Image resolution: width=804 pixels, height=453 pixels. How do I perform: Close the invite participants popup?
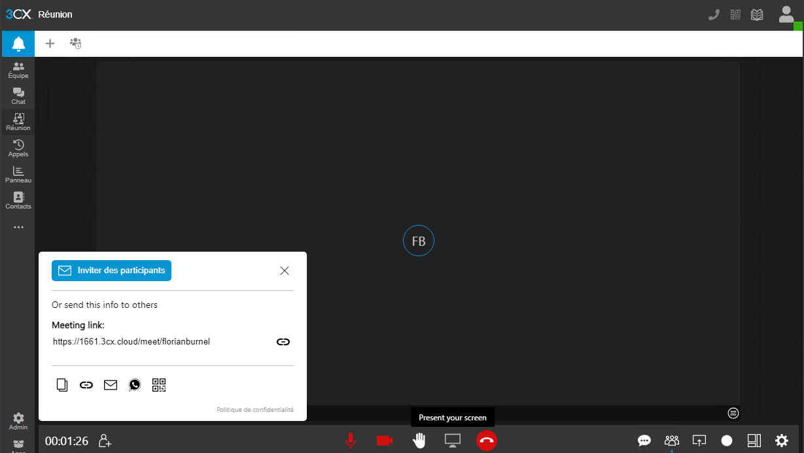pos(285,271)
